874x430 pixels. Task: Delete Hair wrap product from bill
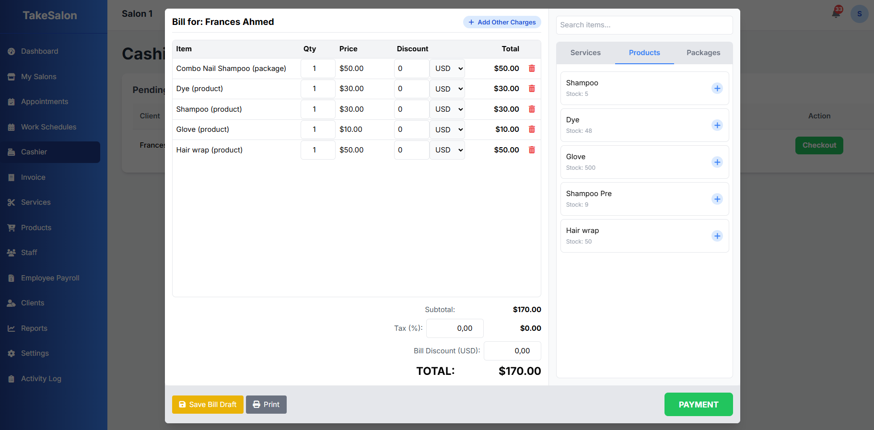point(532,150)
